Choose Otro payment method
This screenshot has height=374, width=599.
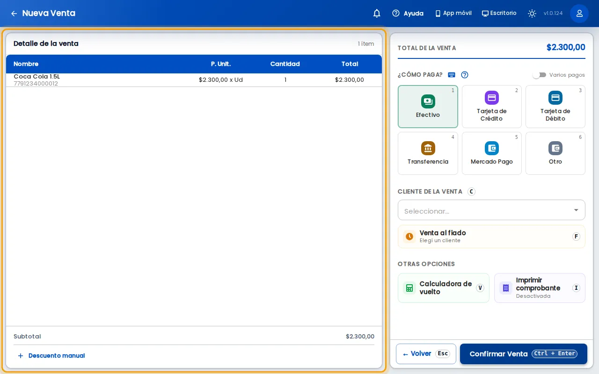coord(555,153)
